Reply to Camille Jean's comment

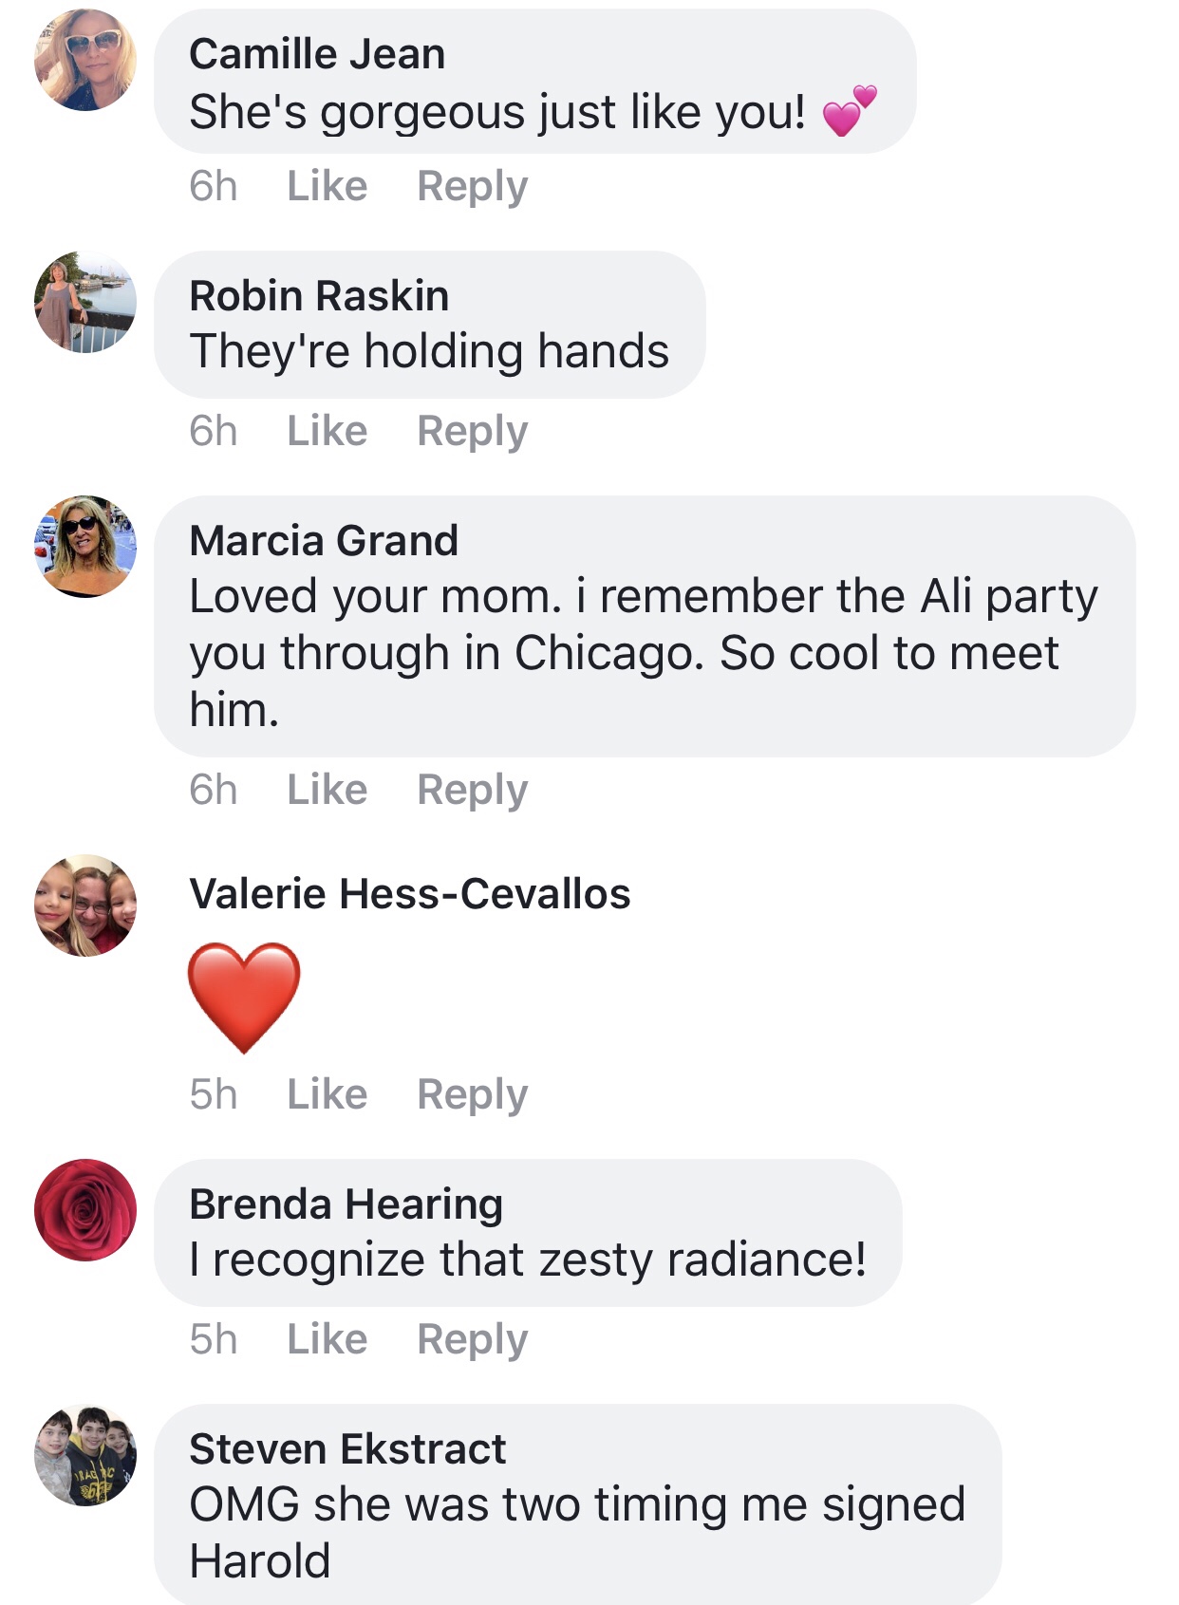[472, 186]
